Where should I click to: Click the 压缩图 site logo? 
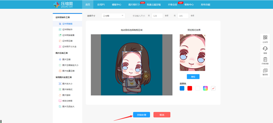[x=63, y=4]
